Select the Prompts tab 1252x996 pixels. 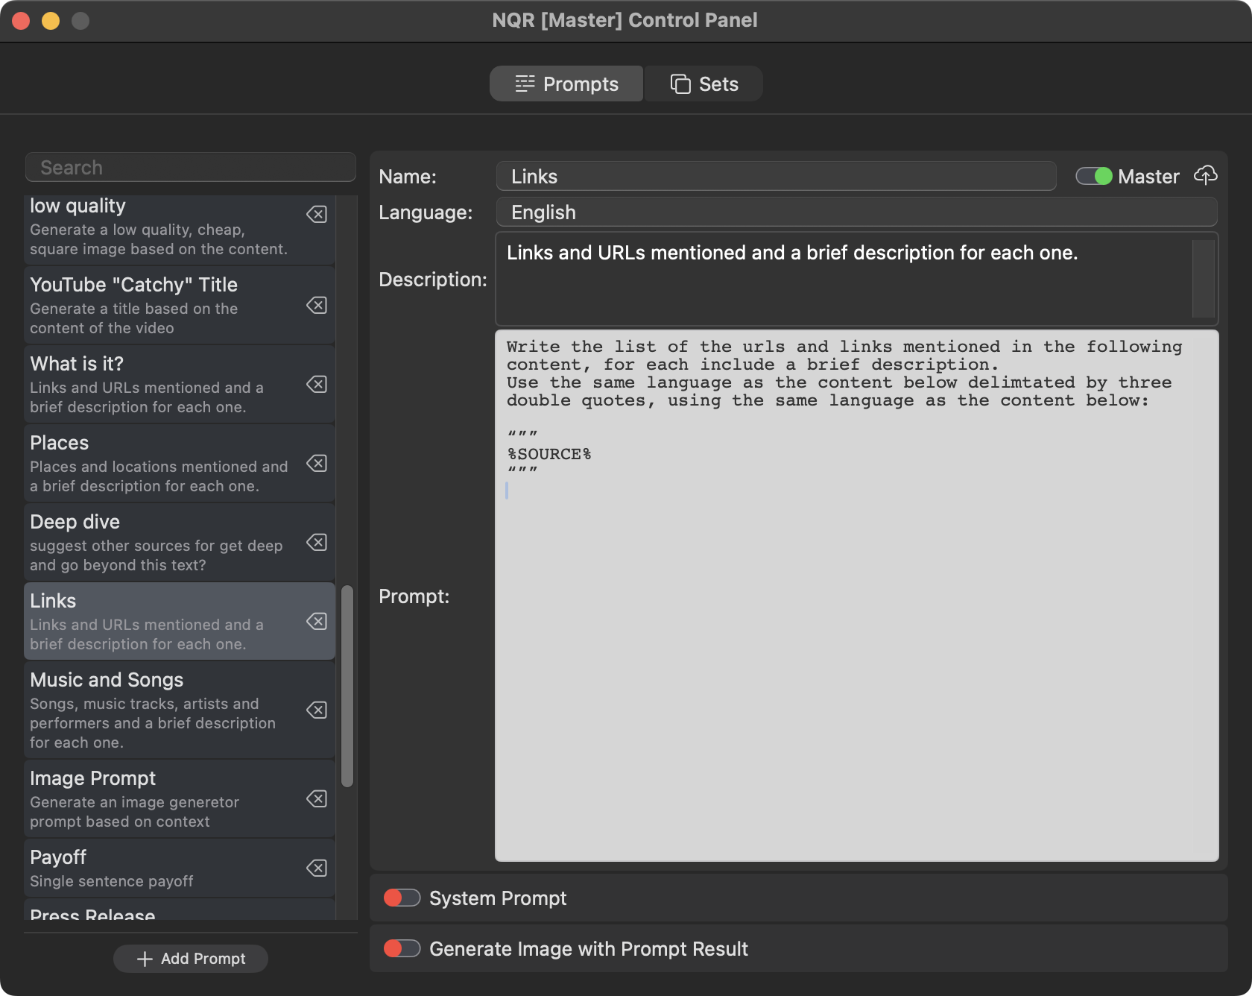pyautogui.click(x=566, y=84)
